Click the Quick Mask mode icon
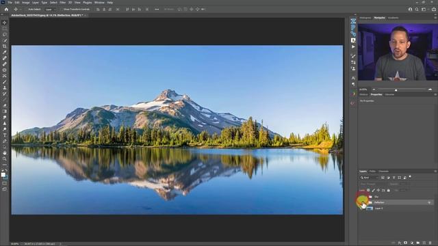The height and width of the screenshot is (246, 438). [5, 183]
